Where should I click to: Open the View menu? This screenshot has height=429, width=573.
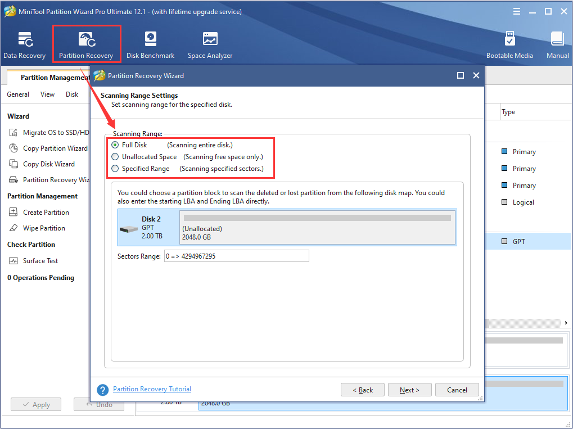47,94
